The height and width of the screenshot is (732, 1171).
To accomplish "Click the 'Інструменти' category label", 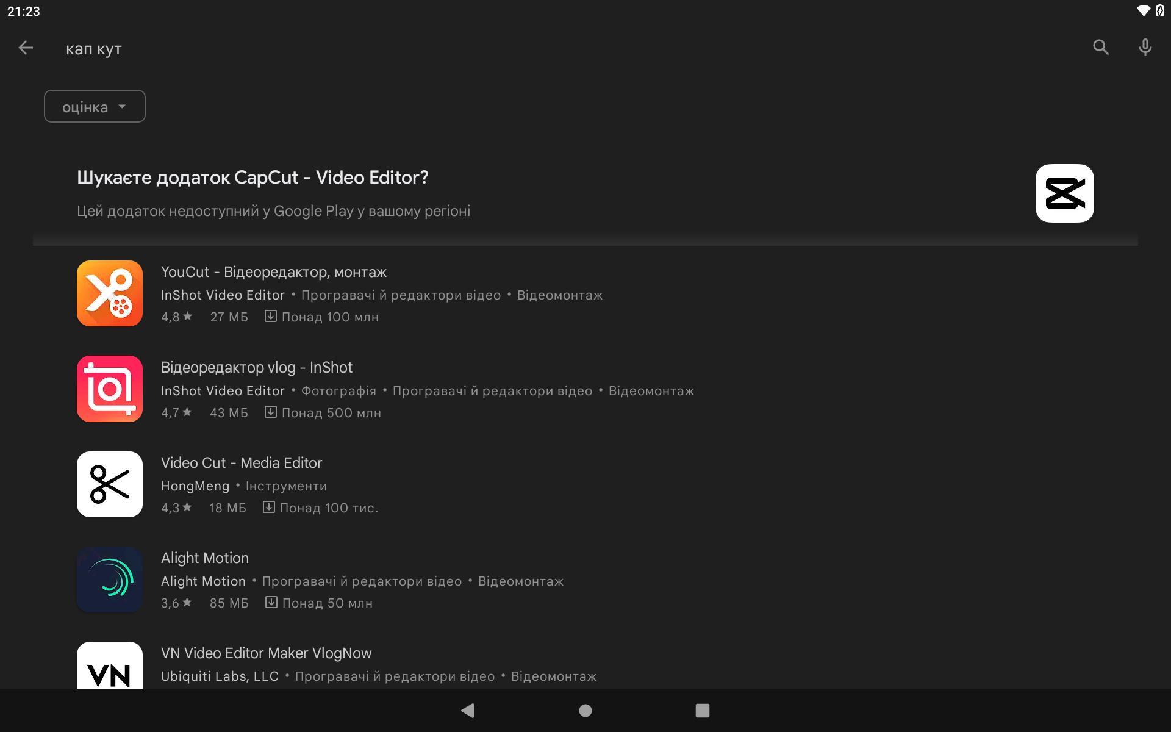I will pos(286,486).
